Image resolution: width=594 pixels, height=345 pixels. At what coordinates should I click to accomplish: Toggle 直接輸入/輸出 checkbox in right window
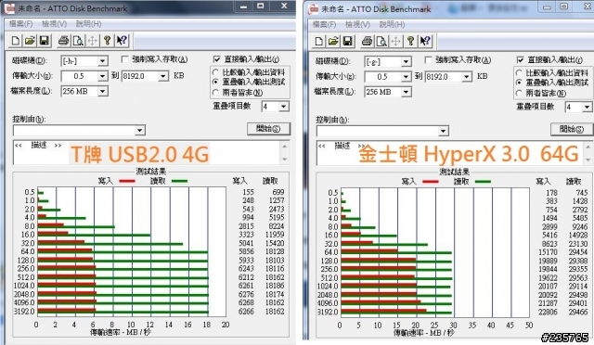point(520,60)
